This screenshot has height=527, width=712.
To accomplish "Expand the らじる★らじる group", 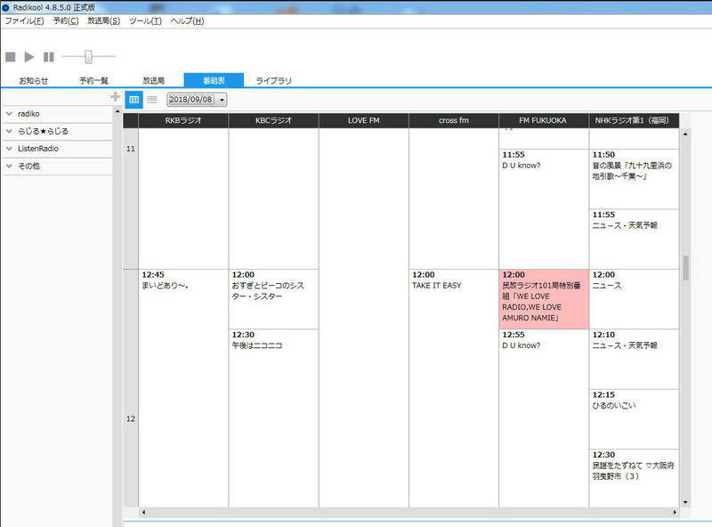I will tap(58, 131).
